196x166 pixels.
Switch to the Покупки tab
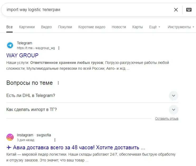tap(65, 27)
